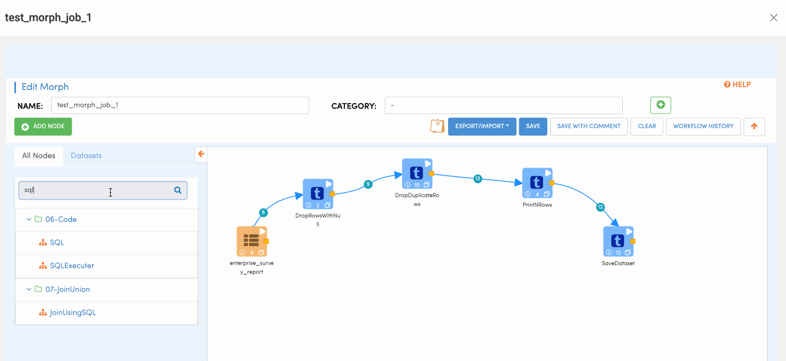Run the DropDuplicateRows node play icon

[x=428, y=164]
